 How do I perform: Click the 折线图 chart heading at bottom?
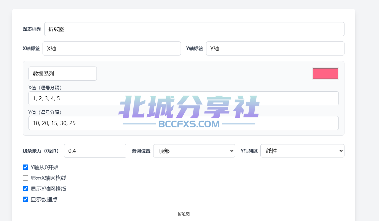[183, 214]
